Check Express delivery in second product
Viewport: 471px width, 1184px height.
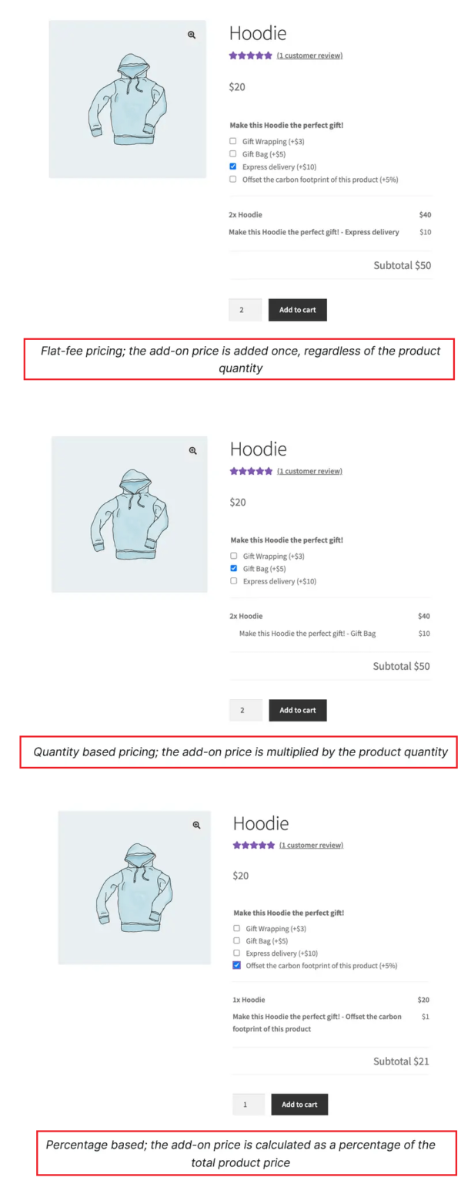[234, 581]
